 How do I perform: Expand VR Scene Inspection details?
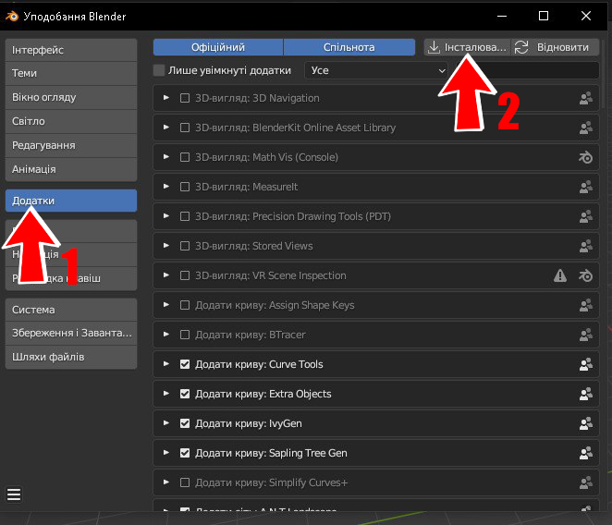(x=166, y=275)
